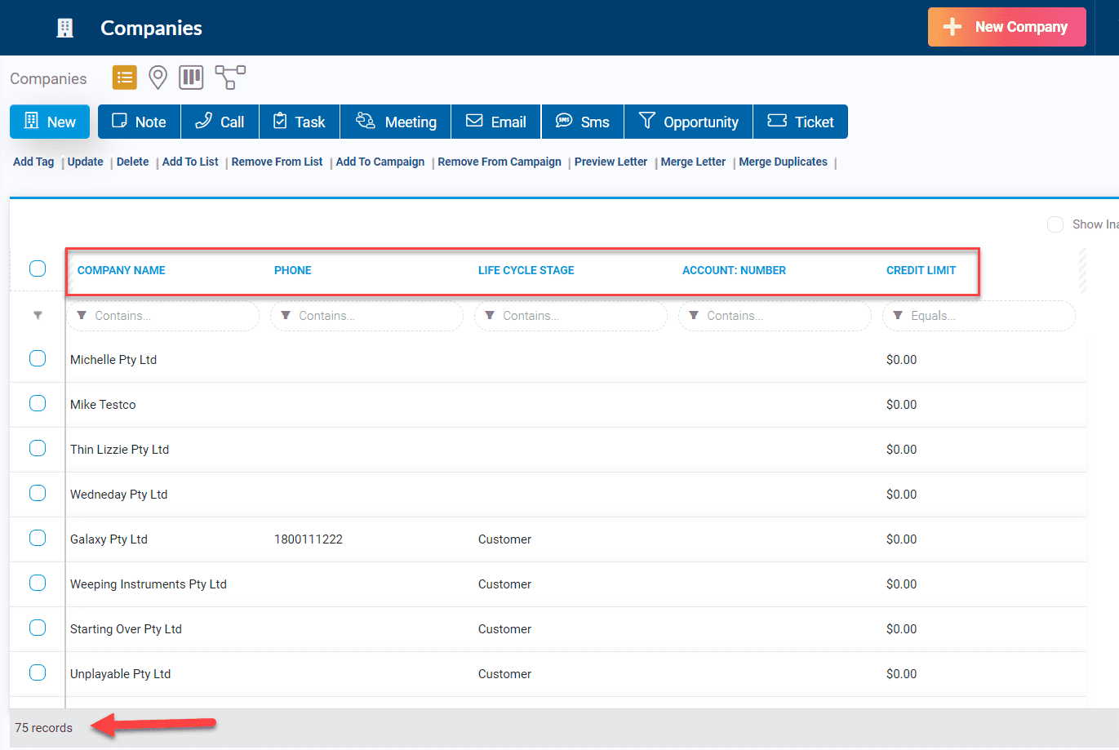Open the Merge Duplicates link
Screen dimensions: 1119x750
[783, 162]
